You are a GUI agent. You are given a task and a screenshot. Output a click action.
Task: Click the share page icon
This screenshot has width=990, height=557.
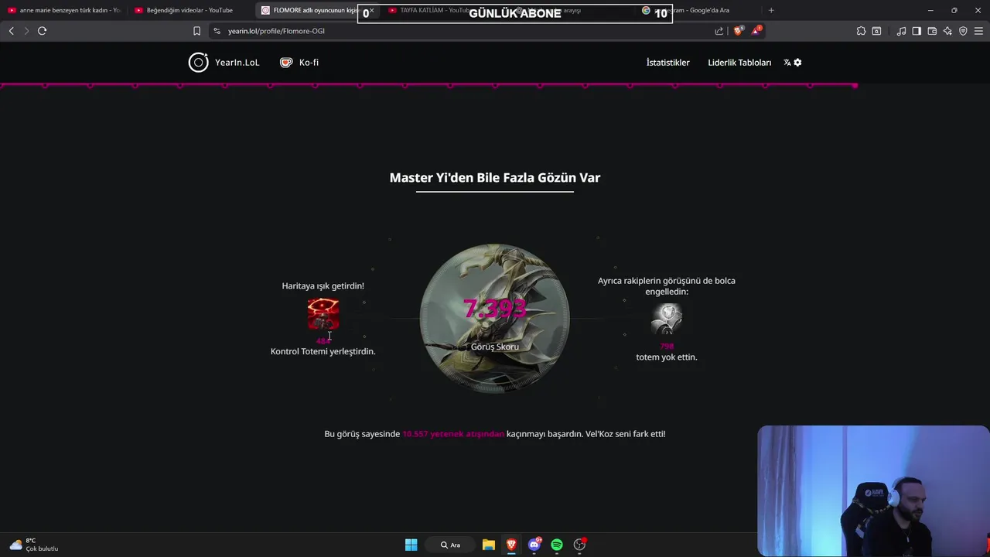point(719,31)
